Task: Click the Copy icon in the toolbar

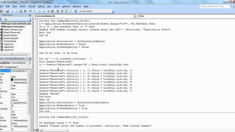Action: point(17,11)
